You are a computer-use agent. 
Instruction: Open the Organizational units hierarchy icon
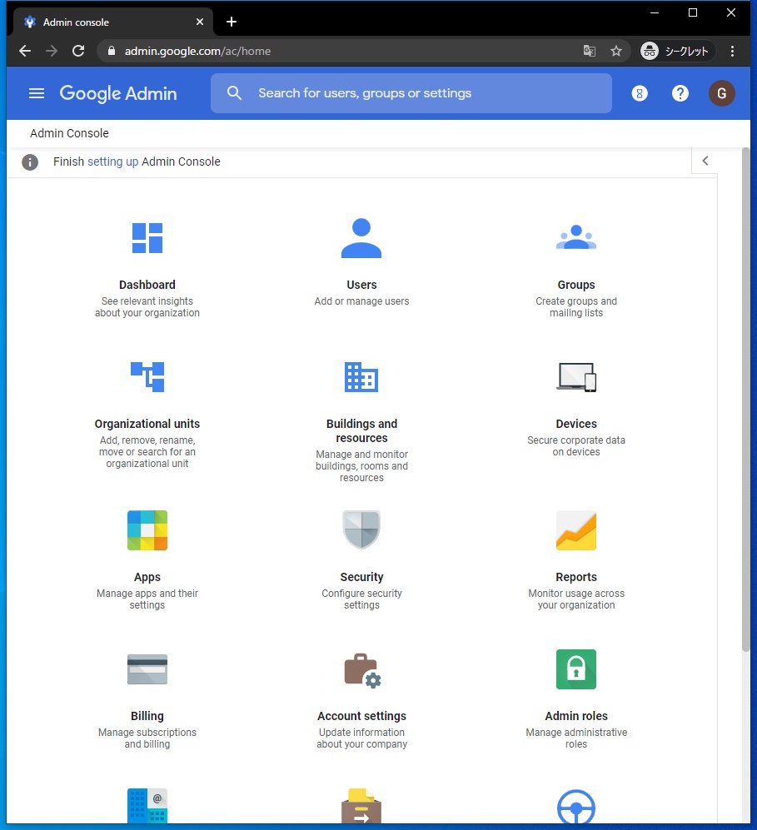click(147, 377)
